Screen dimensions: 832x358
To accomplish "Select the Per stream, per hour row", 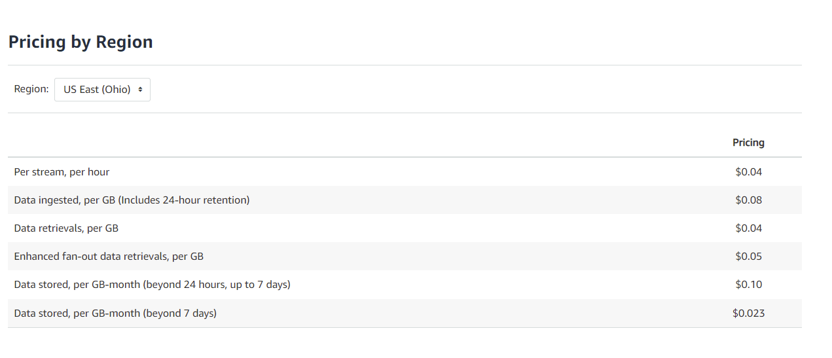I will tap(405, 172).
